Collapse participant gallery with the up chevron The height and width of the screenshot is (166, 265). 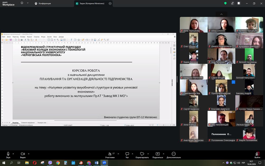(221, 14)
